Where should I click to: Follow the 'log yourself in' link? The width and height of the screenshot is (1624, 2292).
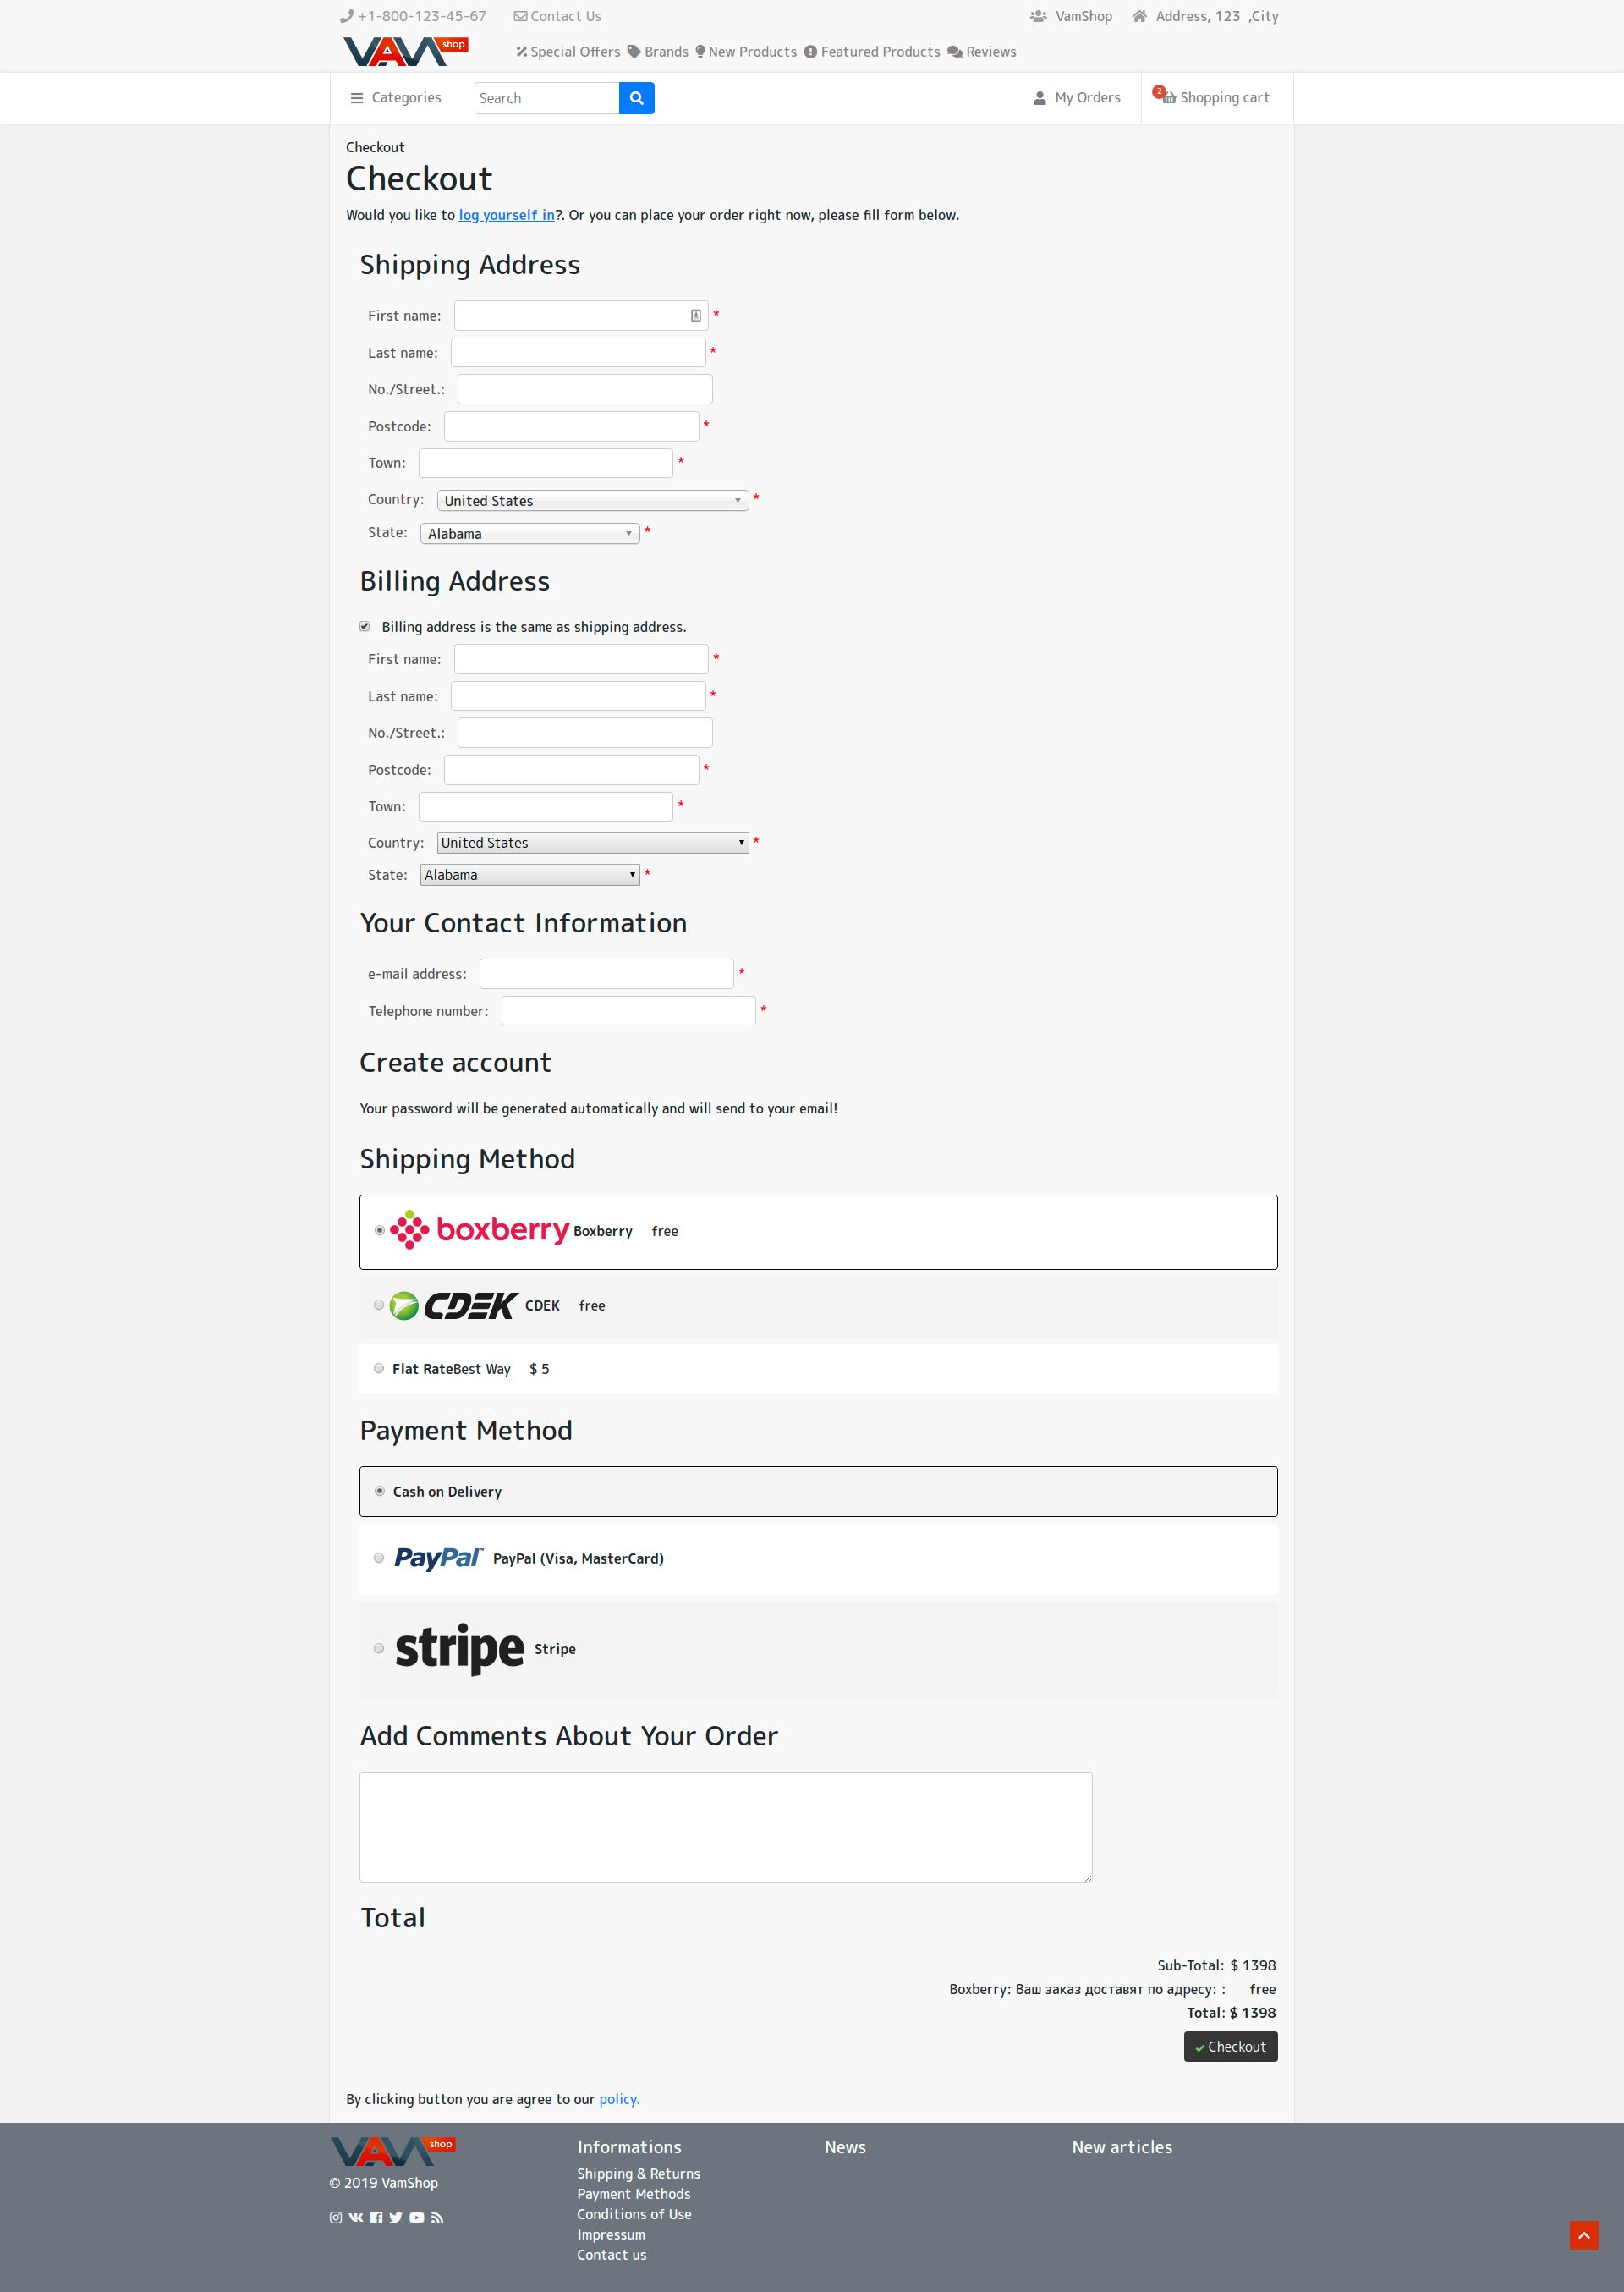[507, 215]
